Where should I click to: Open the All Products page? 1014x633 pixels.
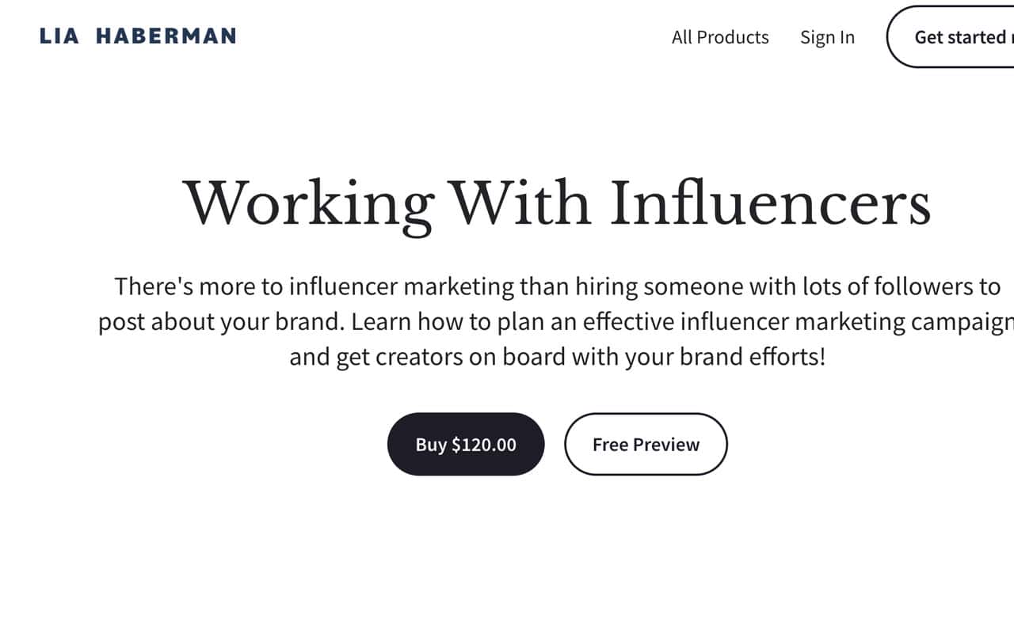click(719, 37)
